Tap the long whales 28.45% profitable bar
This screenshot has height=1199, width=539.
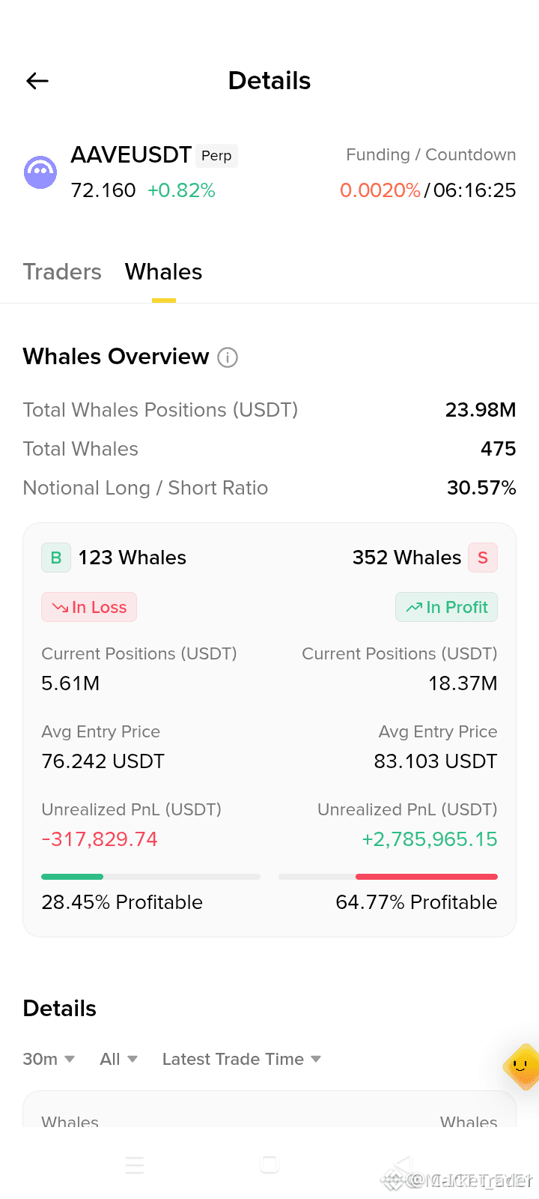150,876
